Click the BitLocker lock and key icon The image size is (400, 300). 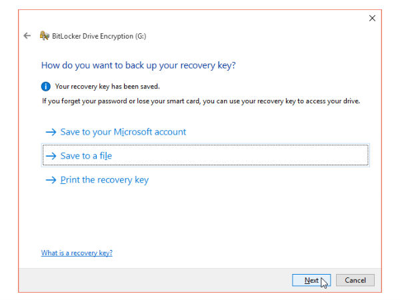point(45,36)
